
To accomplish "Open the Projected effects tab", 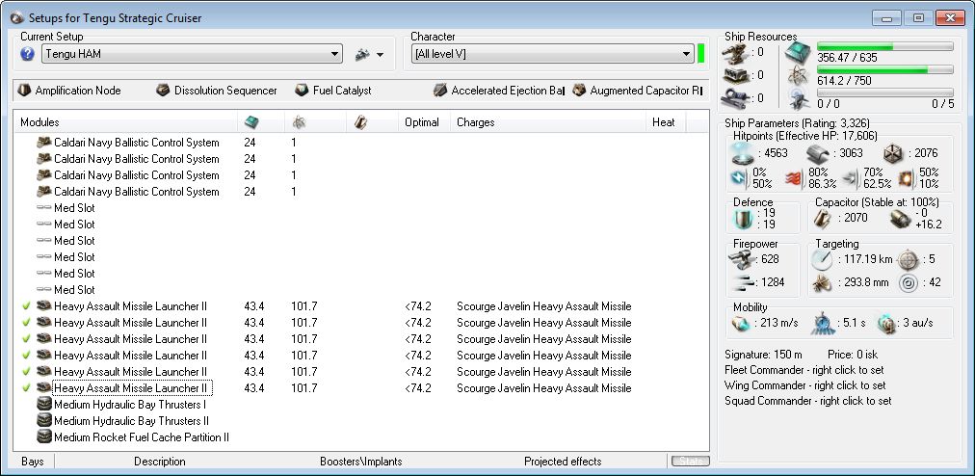I will tap(563, 462).
